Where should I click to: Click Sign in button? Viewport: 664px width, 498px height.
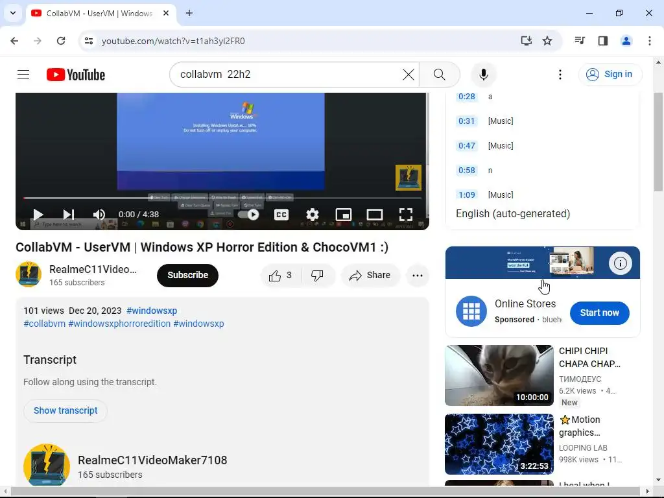610,75
